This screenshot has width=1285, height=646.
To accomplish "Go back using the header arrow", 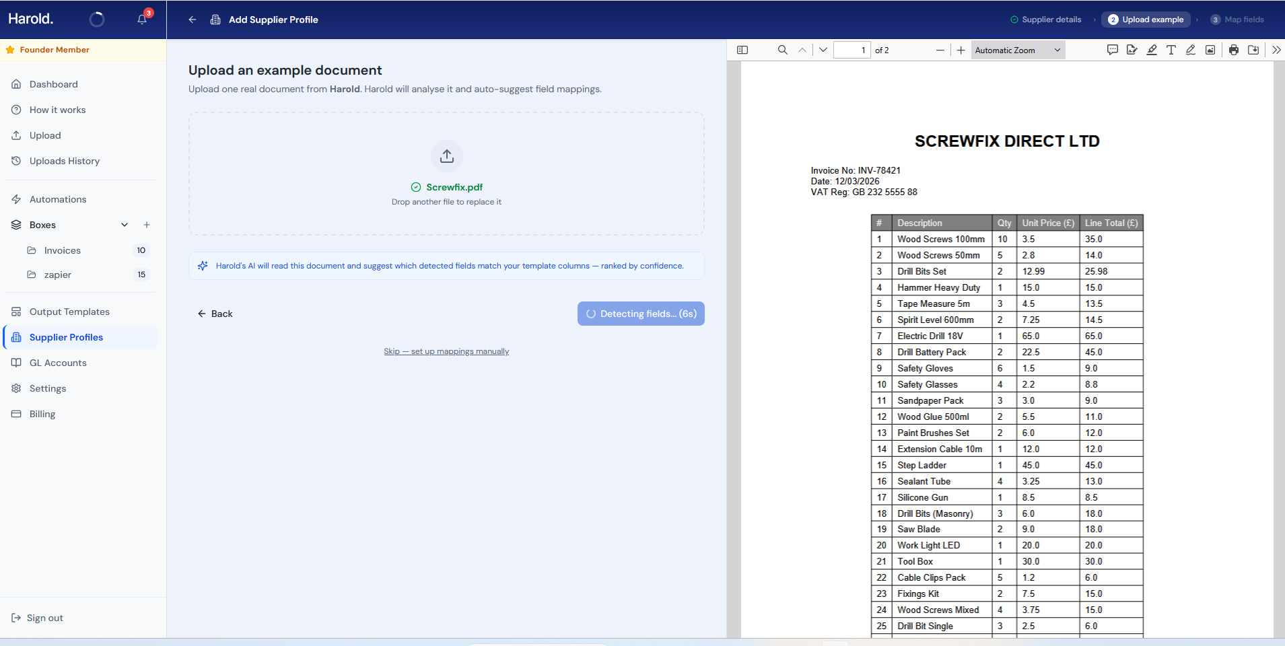I will 193,20.
